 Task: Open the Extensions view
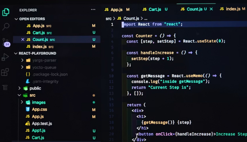pos(5,72)
